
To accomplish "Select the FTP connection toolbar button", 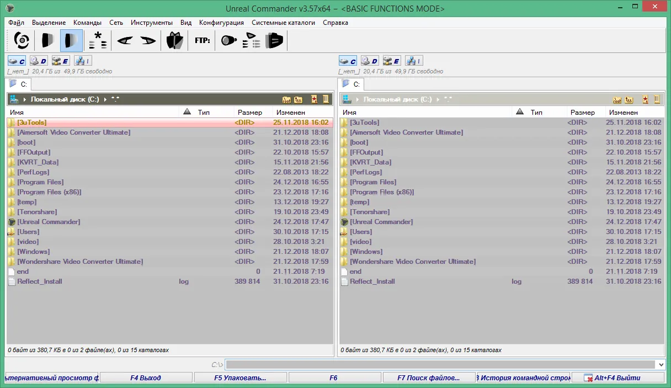I will (202, 40).
